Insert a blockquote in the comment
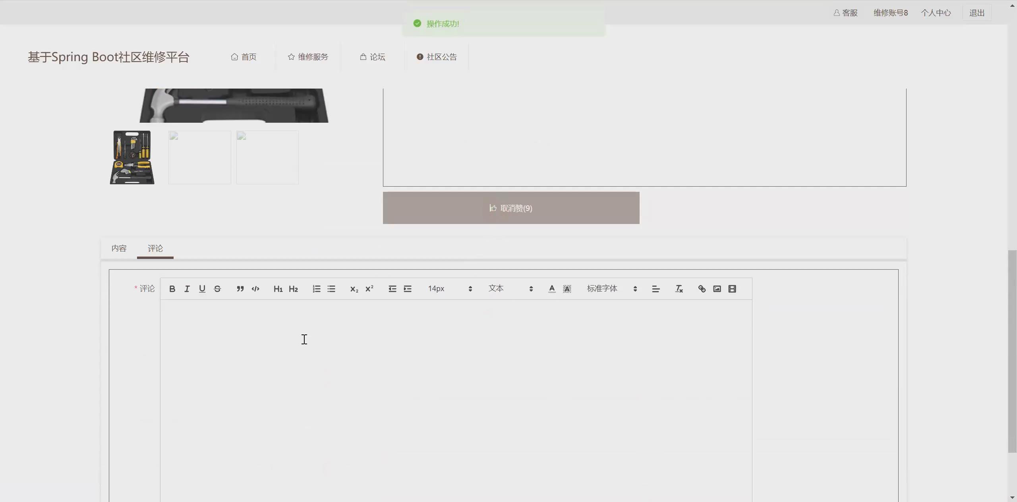This screenshot has width=1017, height=502. pyautogui.click(x=240, y=289)
